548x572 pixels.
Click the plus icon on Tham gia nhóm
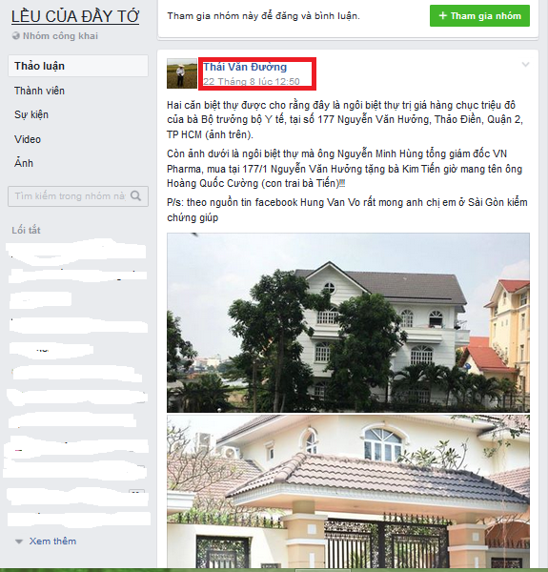pyautogui.click(x=442, y=15)
